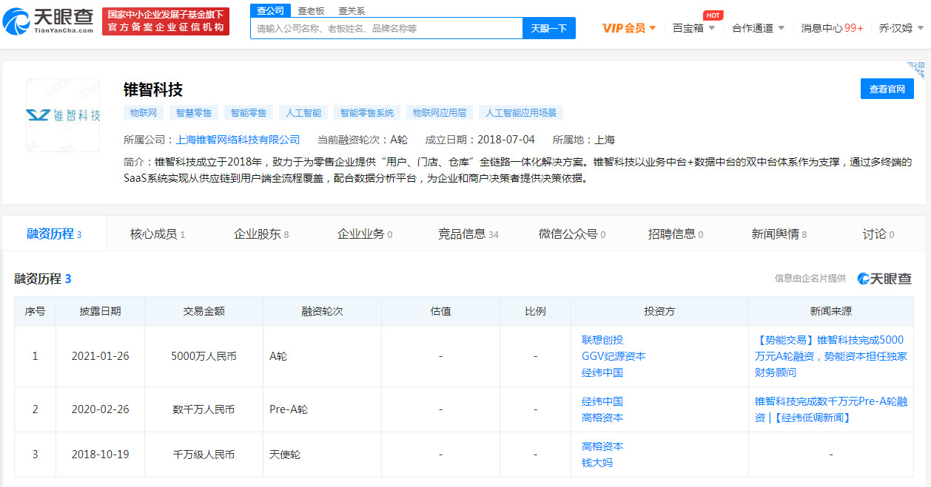Select the 2020-02-26 date cell
Viewport: 931px width, 487px height.
click(101, 409)
